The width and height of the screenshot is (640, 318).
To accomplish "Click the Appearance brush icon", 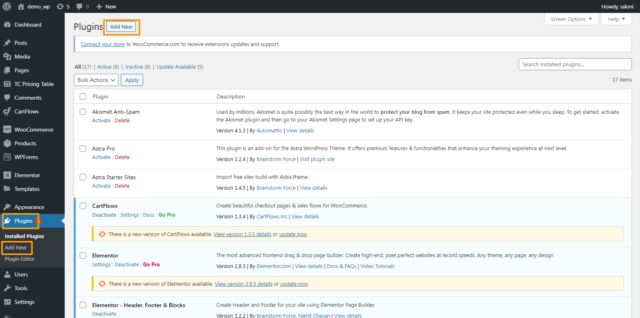I will point(7,207).
